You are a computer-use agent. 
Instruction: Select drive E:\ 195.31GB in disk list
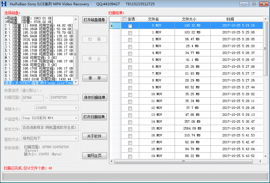pos(39,33)
